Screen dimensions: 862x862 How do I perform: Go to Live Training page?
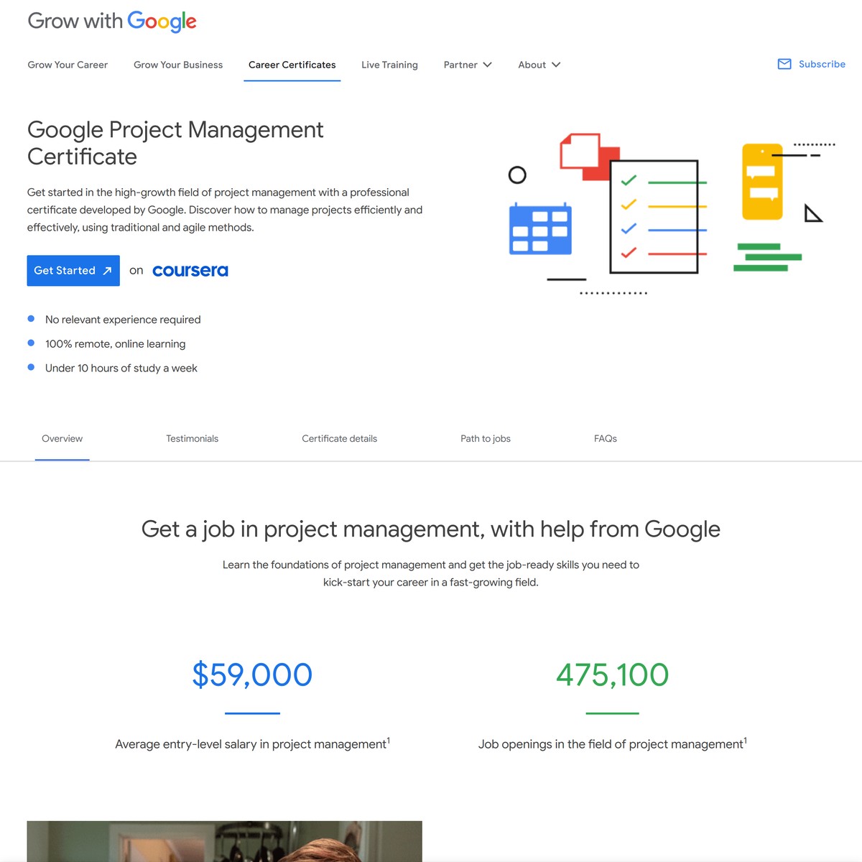point(389,65)
